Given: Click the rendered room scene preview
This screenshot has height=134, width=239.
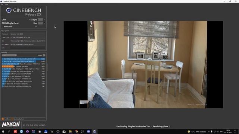Looking at the screenshot, I should pos(143,64).
